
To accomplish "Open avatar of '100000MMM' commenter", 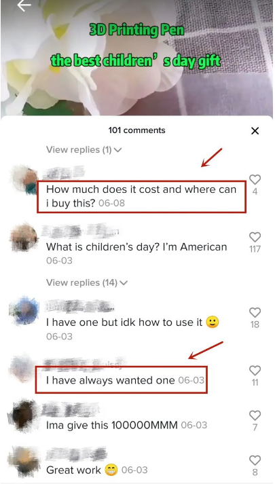I will (24, 414).
